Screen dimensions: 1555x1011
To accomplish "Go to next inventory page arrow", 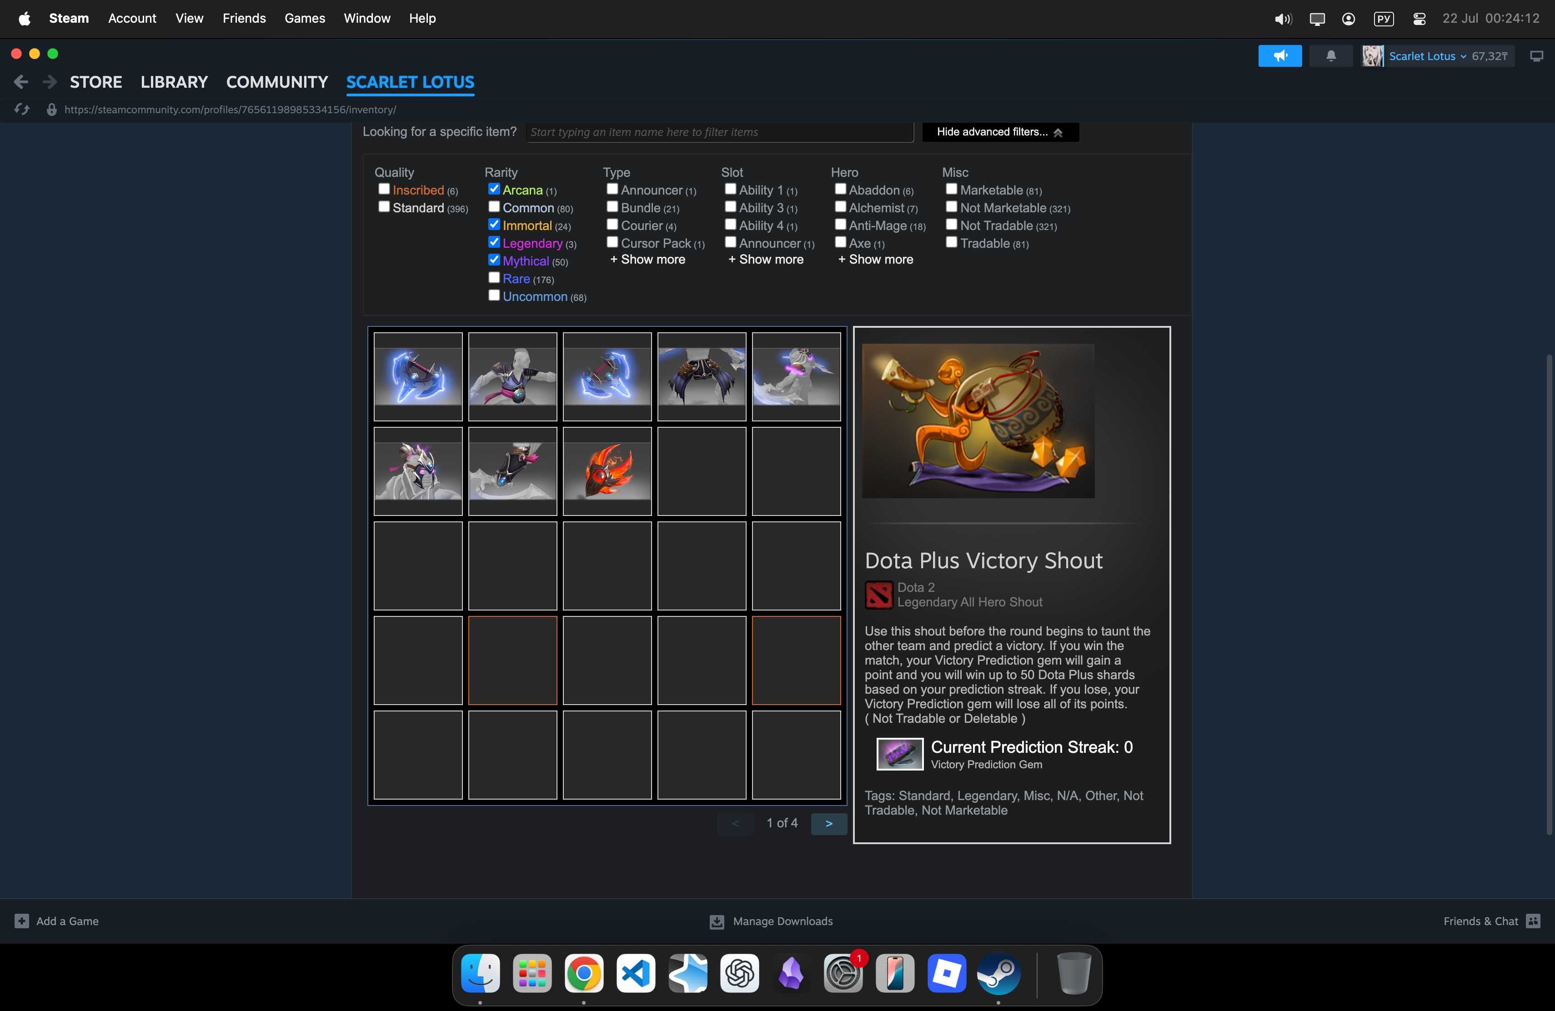I will [x=829, y=824].
